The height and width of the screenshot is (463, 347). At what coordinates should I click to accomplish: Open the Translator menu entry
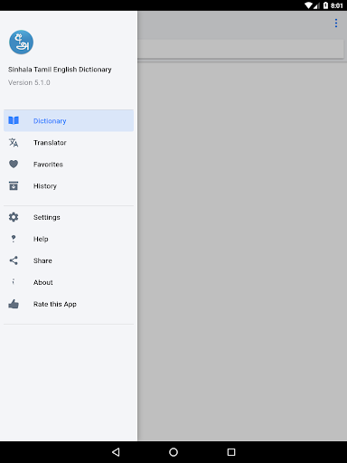pyautogui.click(x=69, y=142)
